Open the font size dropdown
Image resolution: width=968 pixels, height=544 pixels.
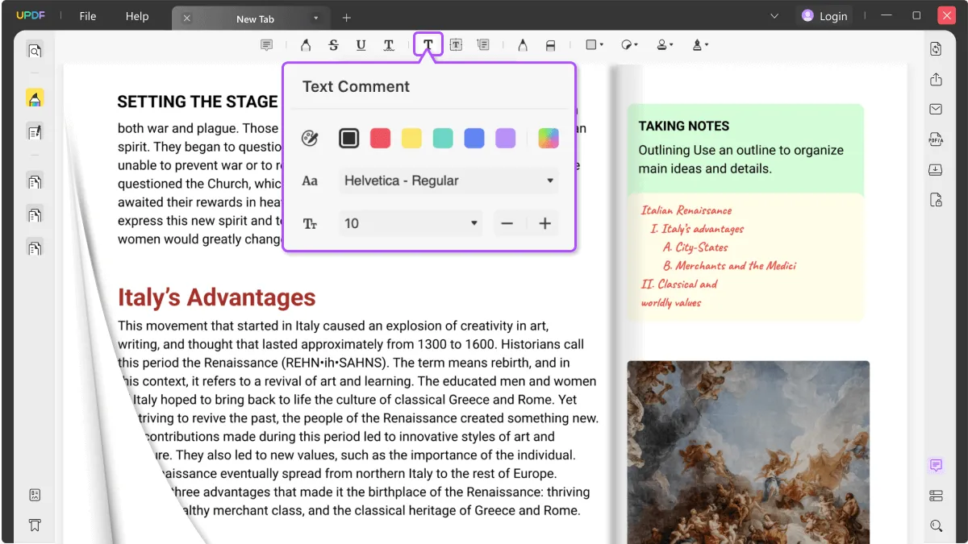coord(410,223)
